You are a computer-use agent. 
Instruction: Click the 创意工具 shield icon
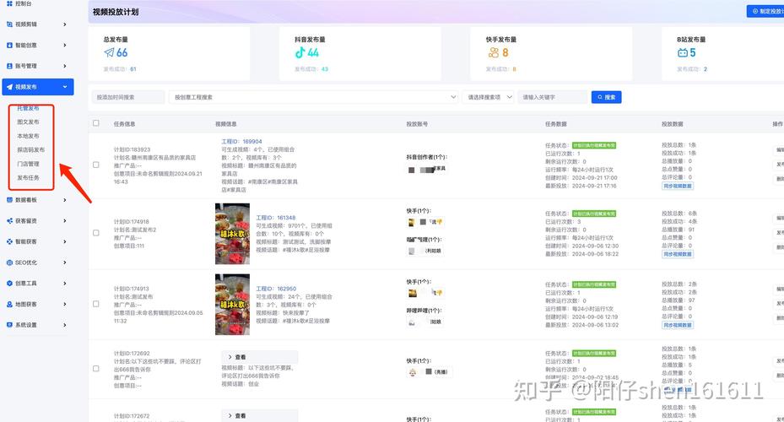click(9, 283)
